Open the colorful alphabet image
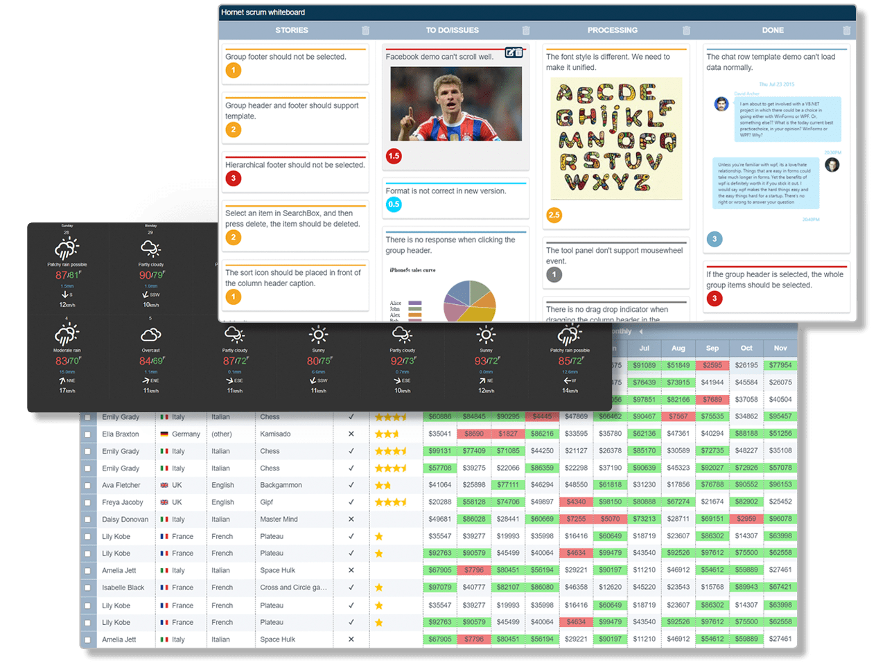 pyautogui.click(x=616, y=139)
